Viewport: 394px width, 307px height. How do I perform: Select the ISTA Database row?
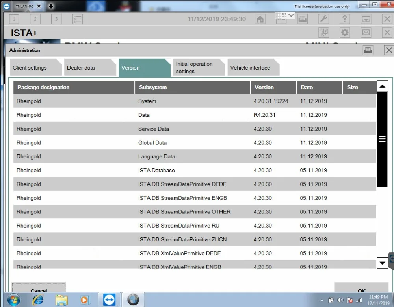(195, 171)
